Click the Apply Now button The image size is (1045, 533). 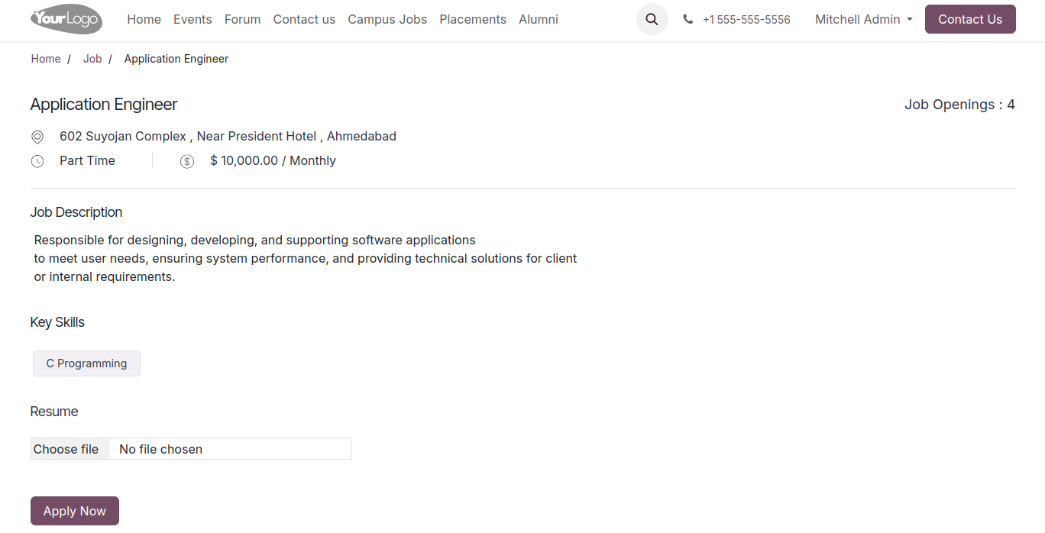pyautogui.click(x=75, y=511)
